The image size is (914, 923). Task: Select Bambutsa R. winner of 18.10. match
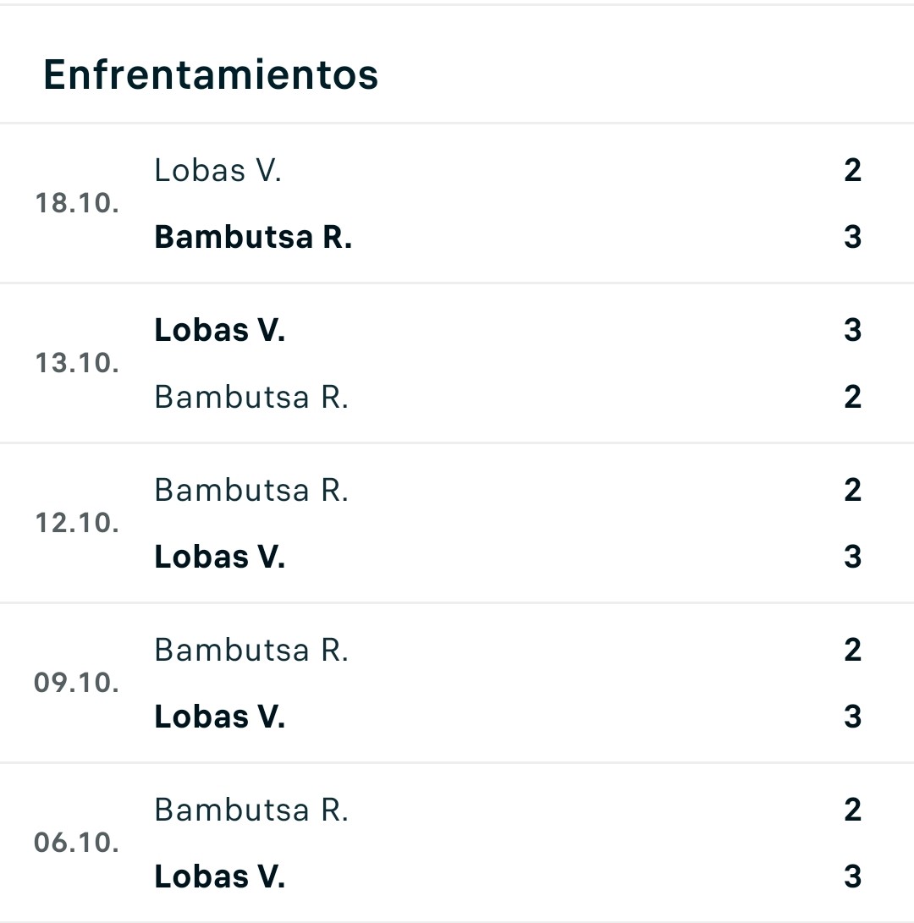pos(253,237)
